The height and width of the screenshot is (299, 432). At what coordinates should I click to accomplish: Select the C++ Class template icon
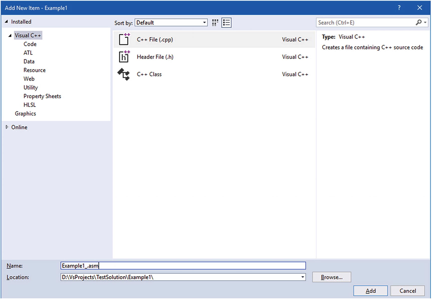tap(124, 74)
